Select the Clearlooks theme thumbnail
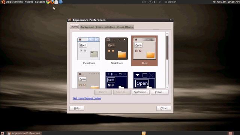Image resolution: width=240 pixels, height=135 pixels. pyautogui.click(x=88, y=48)
